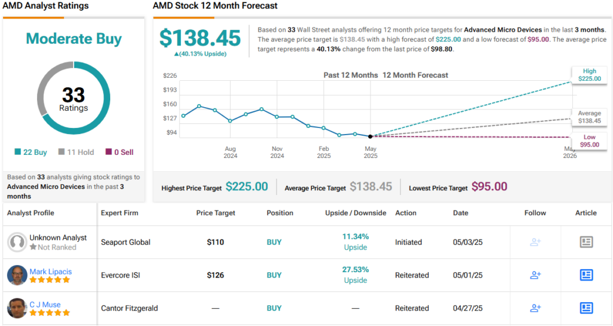
Task: Sort by Upside / Downside column header
Action: pos(356,213)
